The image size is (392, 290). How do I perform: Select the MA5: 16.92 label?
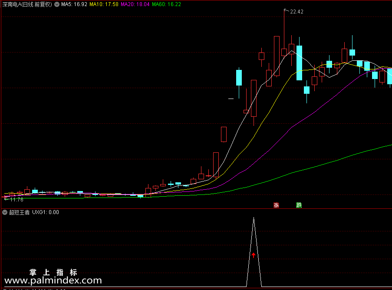74,4
